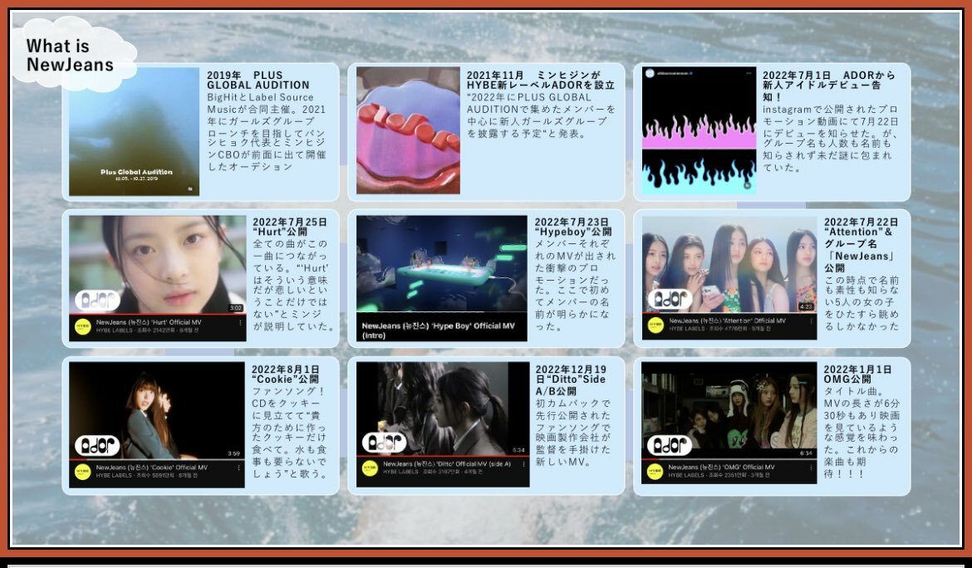
Task: Click the 6:34 duration badge on 'OMG'
Action: [806, 453]
